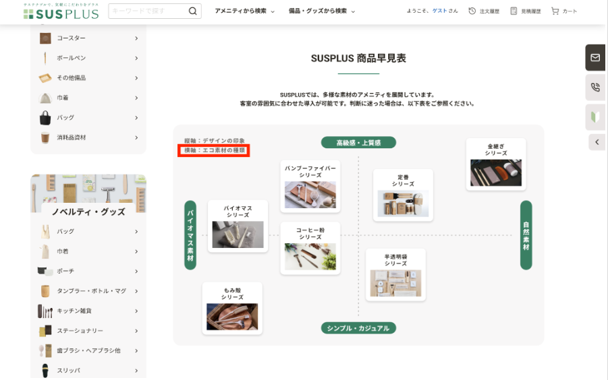Select 歯ブラシ・ヘアブラシ他 category
The height and width of the screenshot is (380, 608).
click(x=89, y=350)
